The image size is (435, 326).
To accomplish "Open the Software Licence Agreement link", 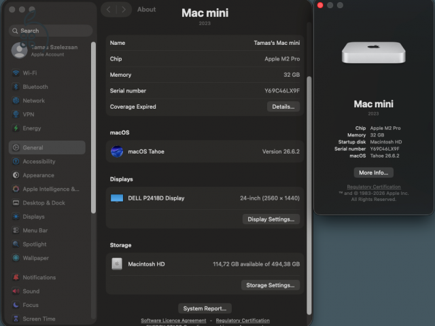I will tap(173, 321).
